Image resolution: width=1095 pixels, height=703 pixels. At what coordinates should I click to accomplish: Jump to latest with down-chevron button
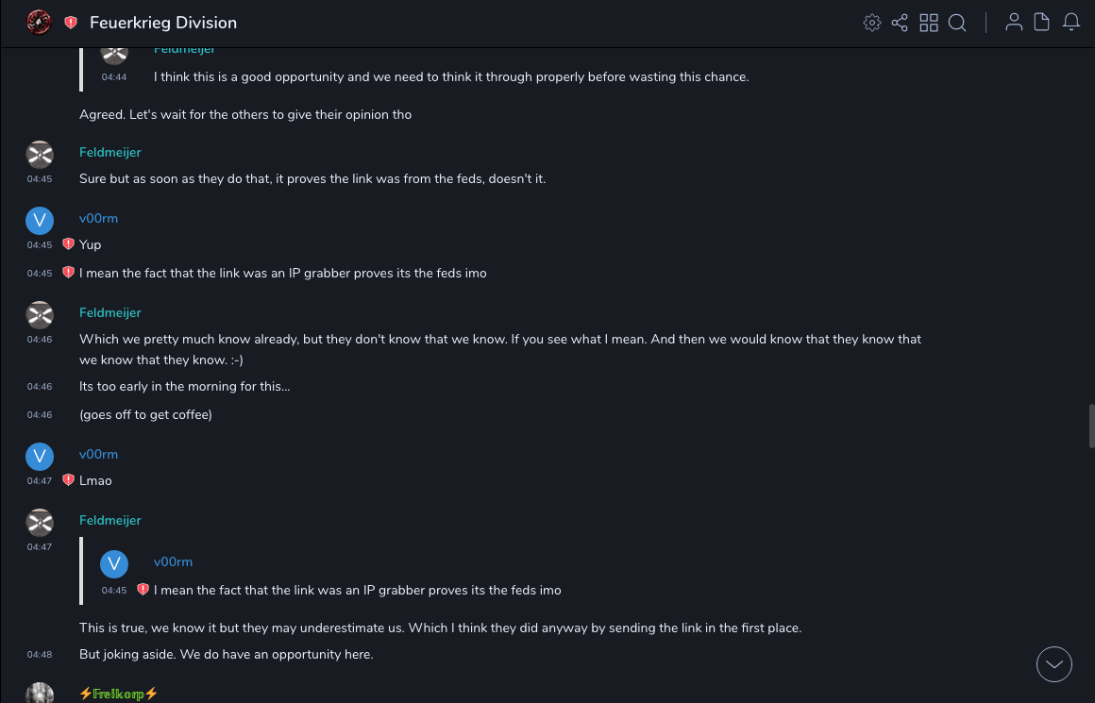click(x=1054, y=664)
